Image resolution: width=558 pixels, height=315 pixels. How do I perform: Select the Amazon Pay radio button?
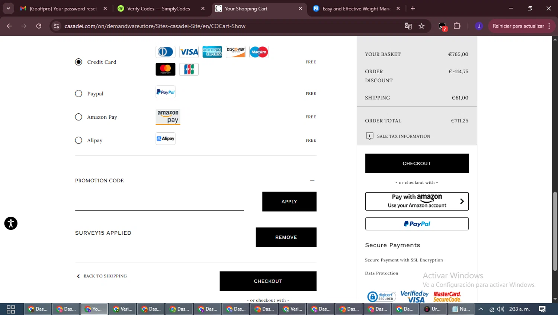[x=78, y=117]
